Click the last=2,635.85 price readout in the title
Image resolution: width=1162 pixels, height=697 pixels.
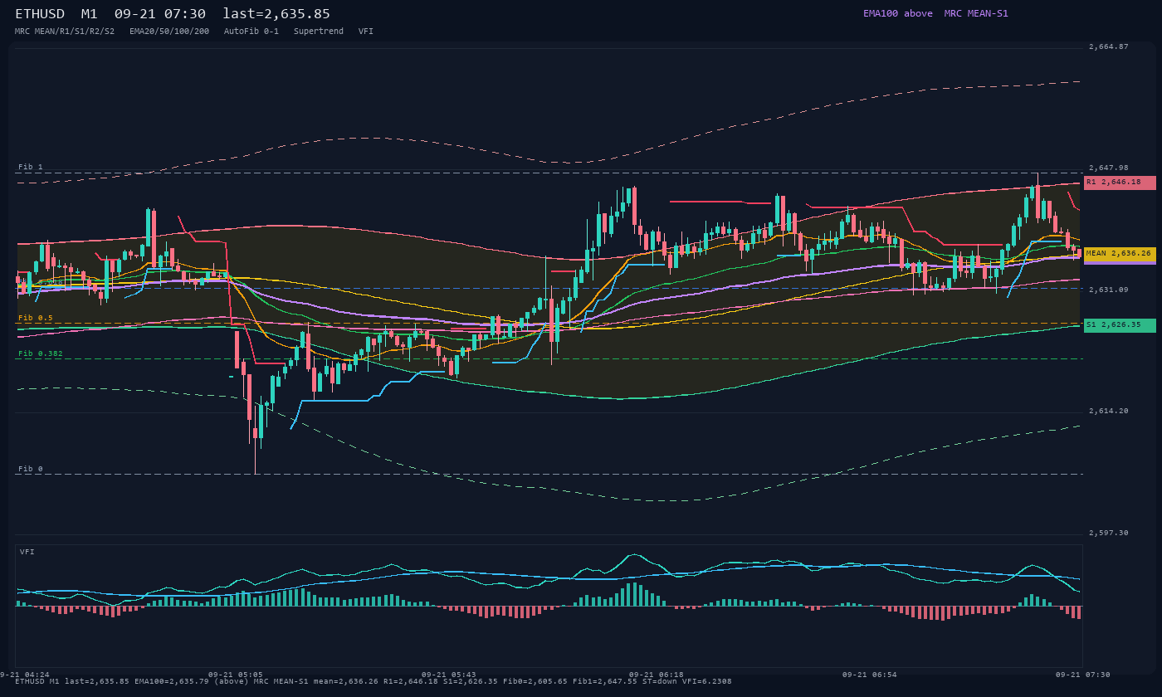click(x=276, y=13)
